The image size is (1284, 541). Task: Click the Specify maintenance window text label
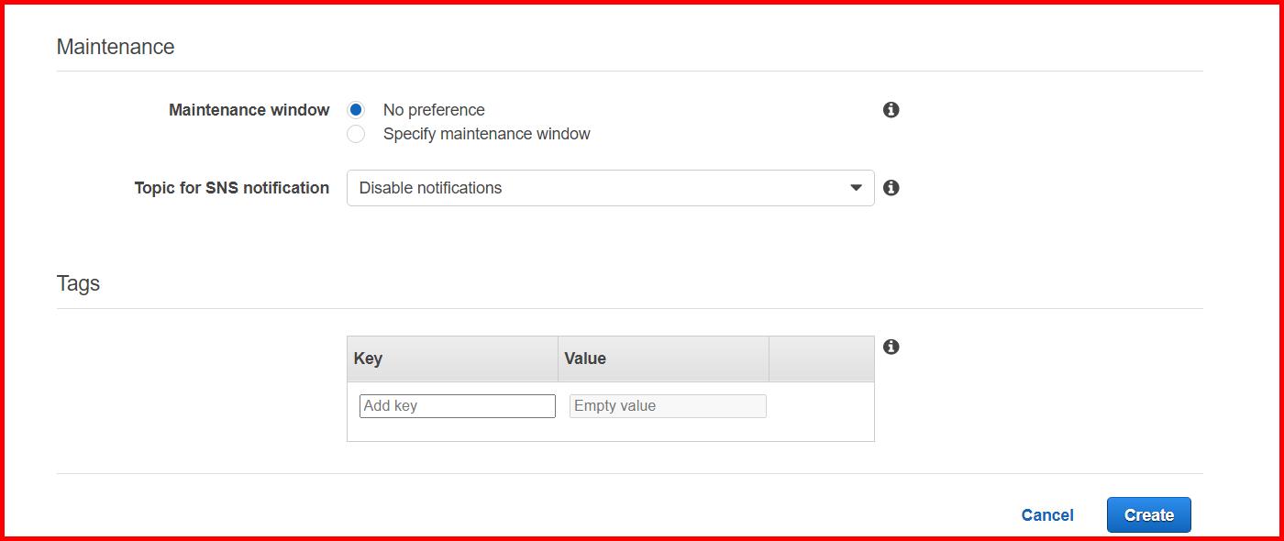[x=486, y=133]
